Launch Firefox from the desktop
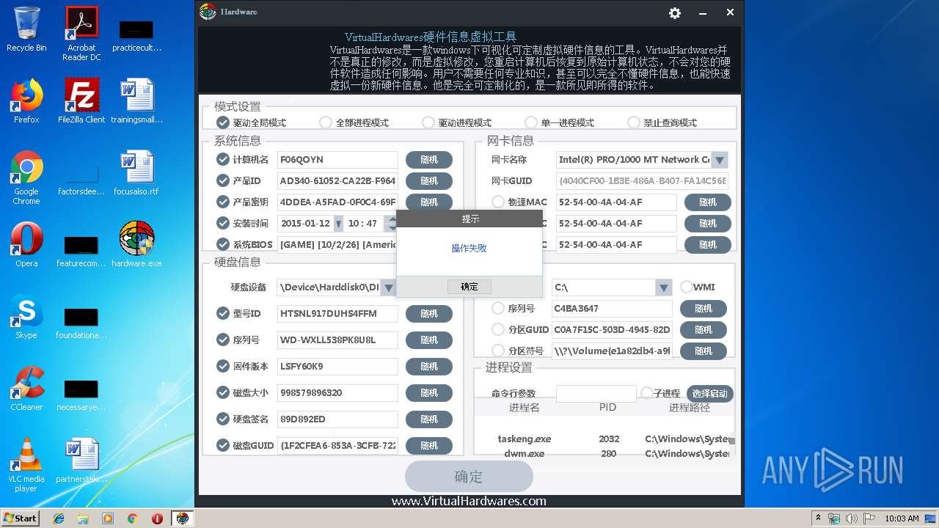The height and width of the screenshot is (528, 939). (26, 101)
